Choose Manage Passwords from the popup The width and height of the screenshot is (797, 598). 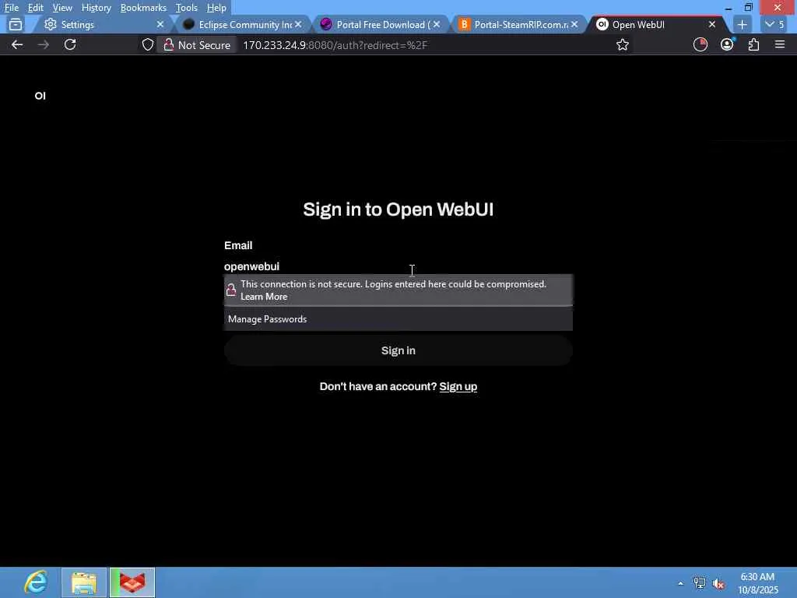coord(398,318)
